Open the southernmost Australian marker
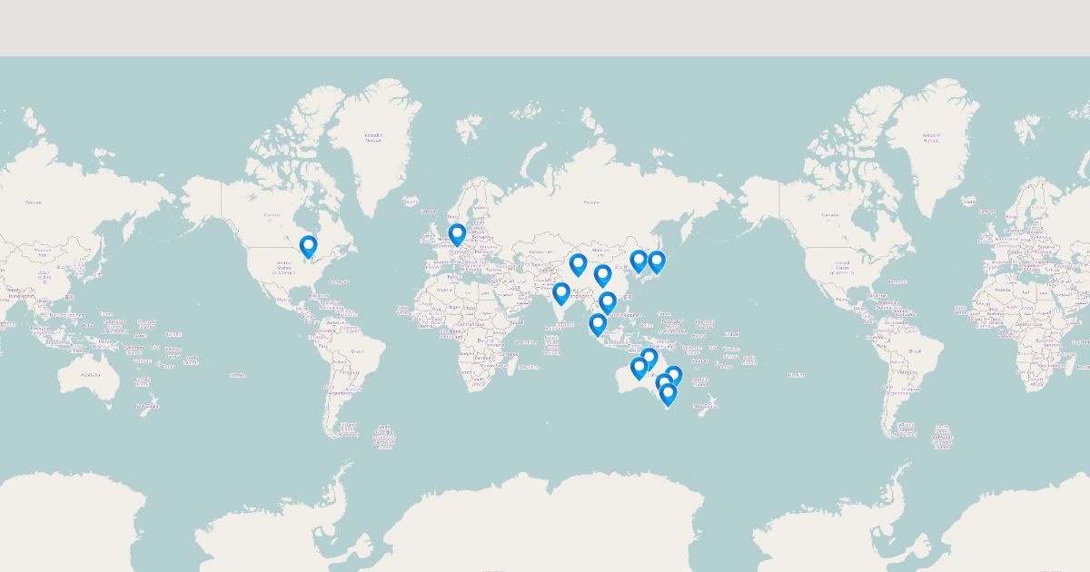1090x572 pixels. (669, 395)
